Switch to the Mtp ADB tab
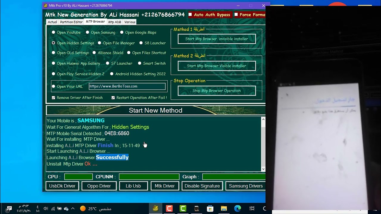 coord(115,22)
